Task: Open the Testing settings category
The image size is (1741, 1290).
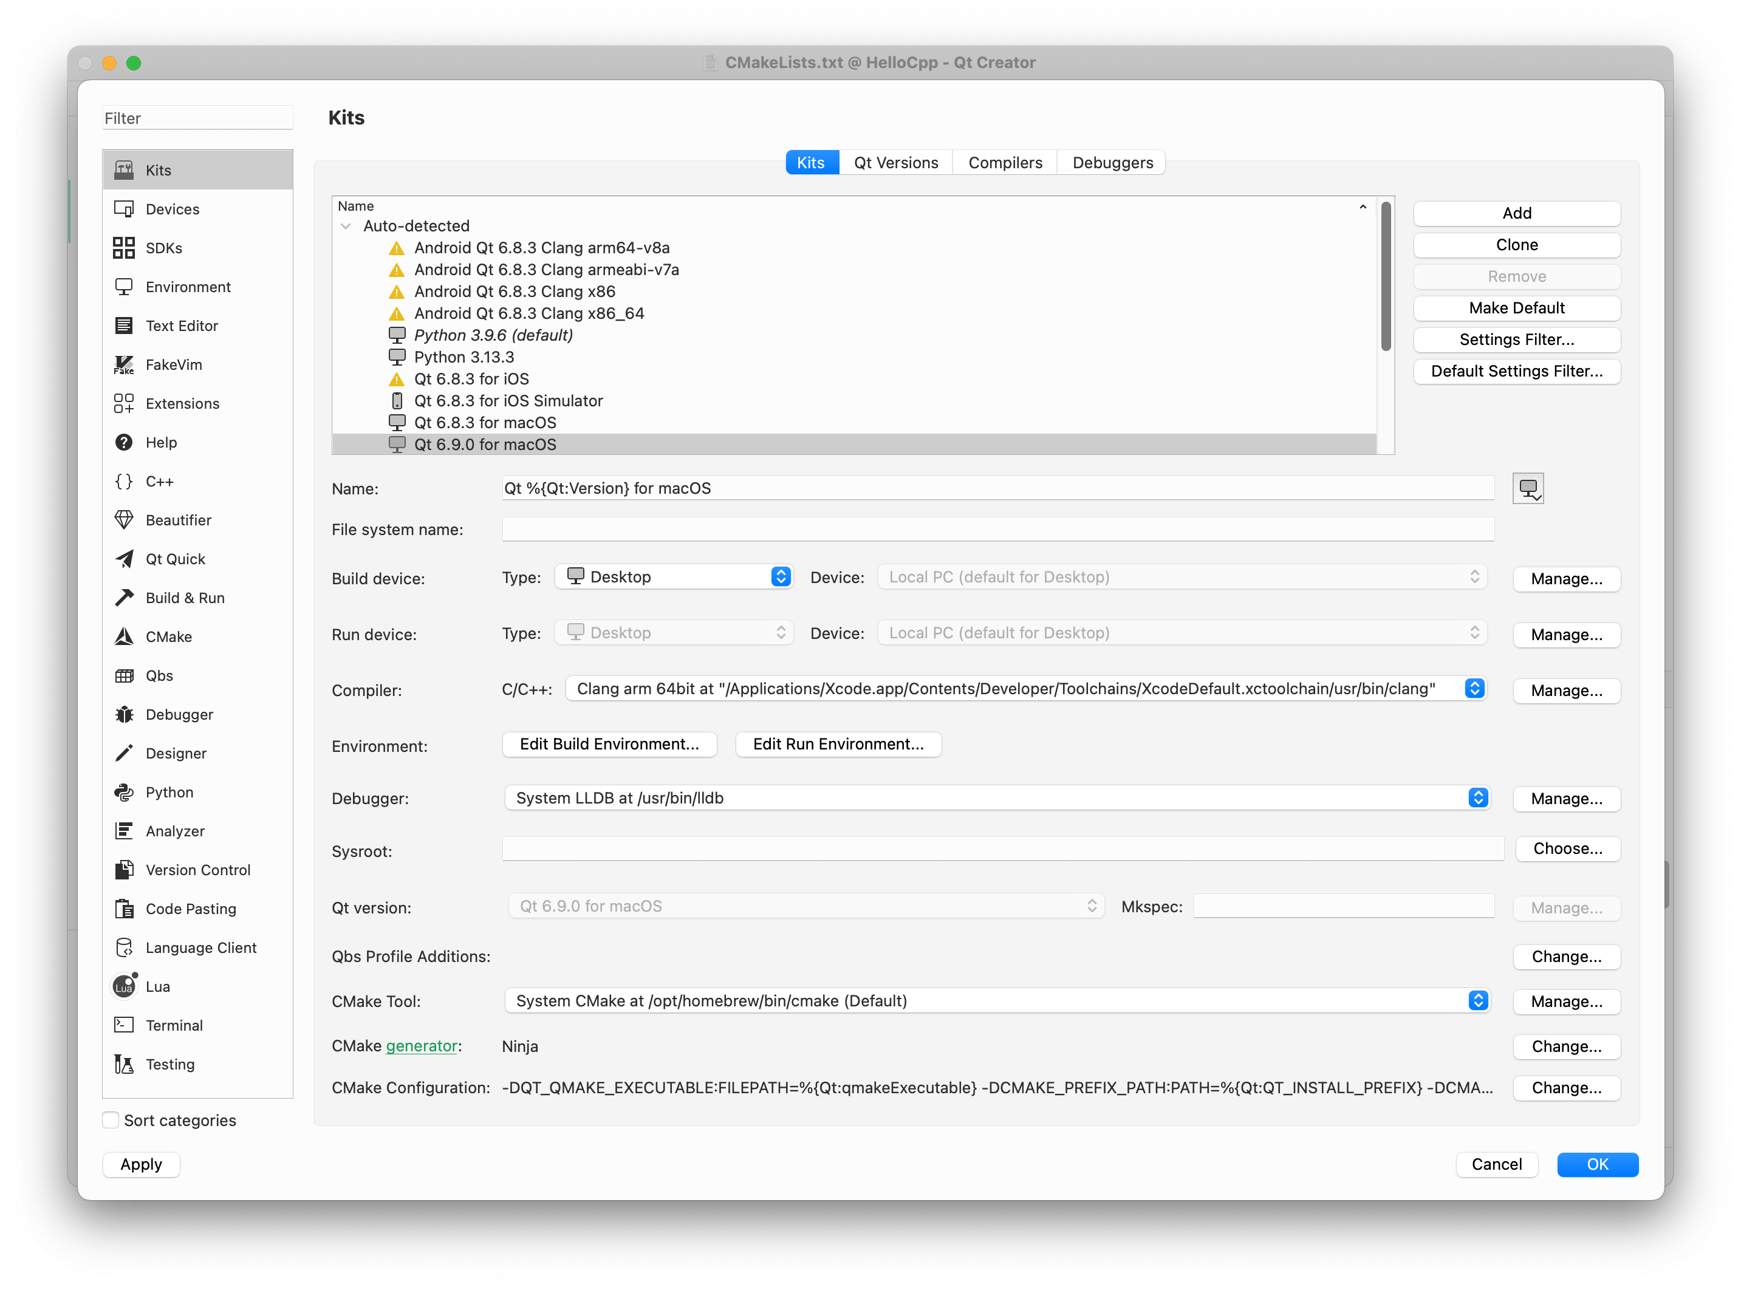Action: 197,1064
